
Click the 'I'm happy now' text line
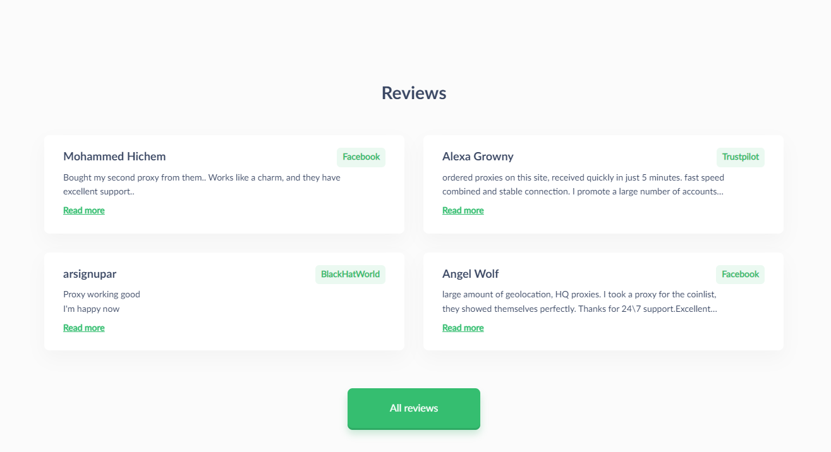(x=92, y=309)
